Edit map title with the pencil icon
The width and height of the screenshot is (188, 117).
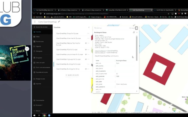tap(59, 22)
